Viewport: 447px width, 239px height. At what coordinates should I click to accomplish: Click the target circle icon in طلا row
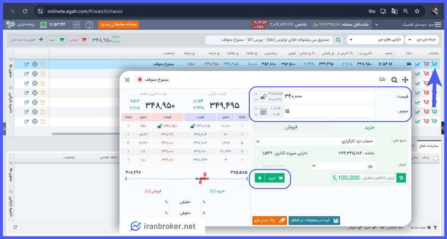(x=35, y=64)
